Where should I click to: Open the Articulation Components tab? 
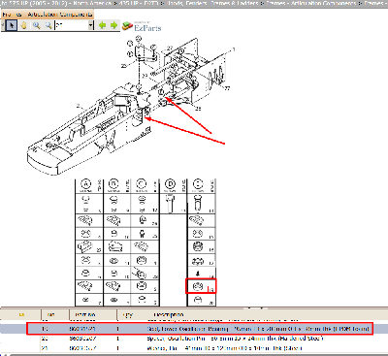click(59, 15)
